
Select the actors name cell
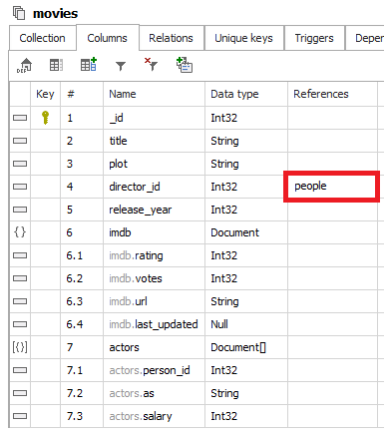(154, 347)
